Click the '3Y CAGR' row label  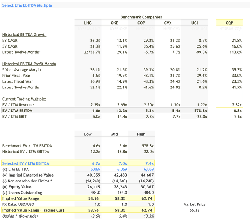point(10,46)
